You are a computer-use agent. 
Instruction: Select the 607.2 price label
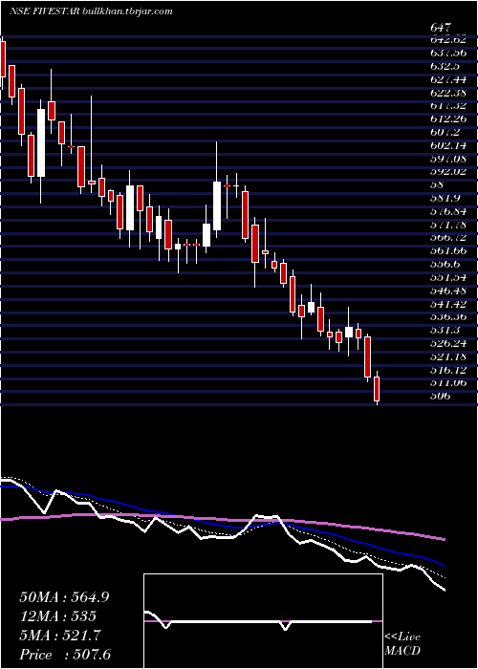pos(445,132)
